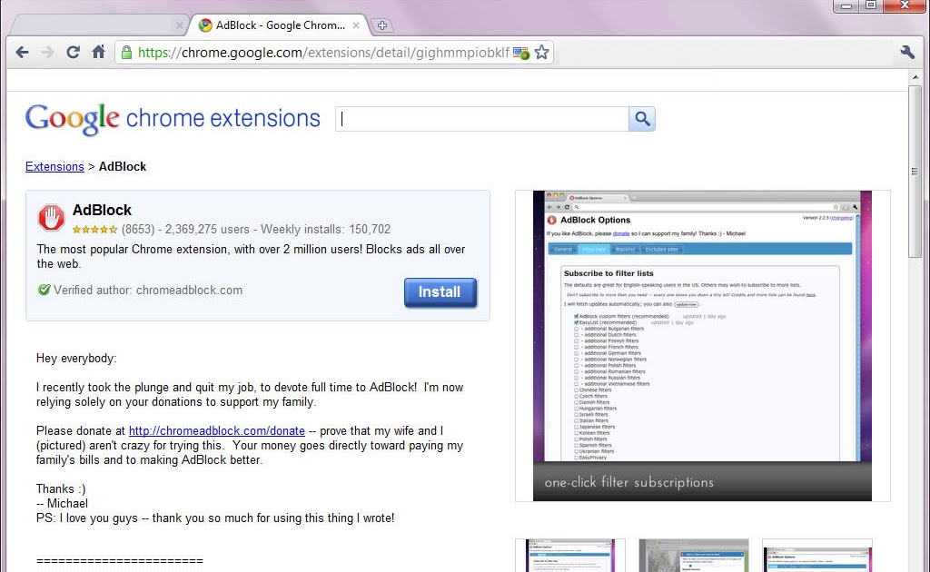The height and width of the screenshot is (572, 930).
Task: Click the Google chrome extensions logo
Action: [173, 119]
